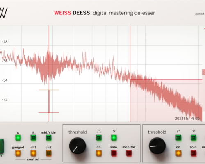Viewport: 205px width, 164px height.
Task: Enable monitor on first band
Action: 129,153
